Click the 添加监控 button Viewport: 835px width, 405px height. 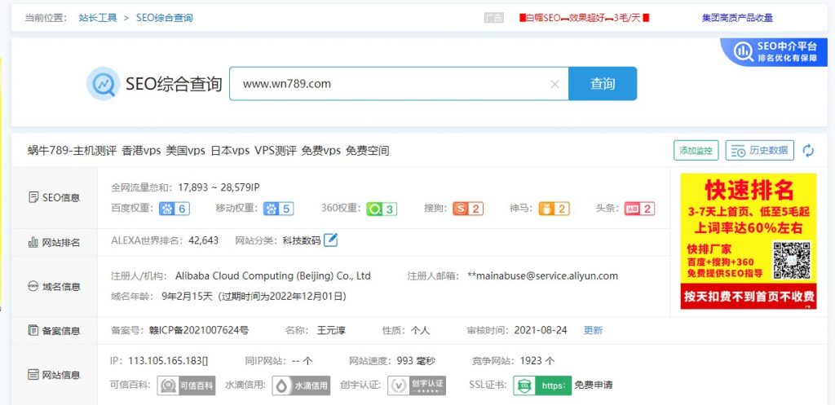[696, 151]
